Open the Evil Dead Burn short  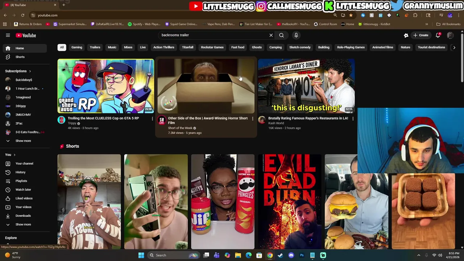tap(290, 202)
